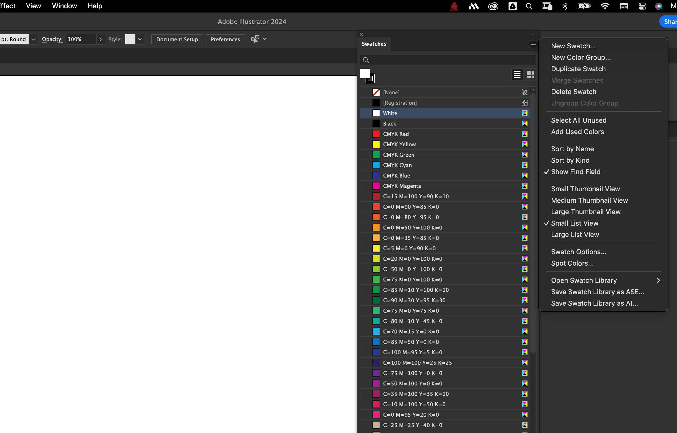Collapse the panel with the double-arrow icon
The width and height of the screenshot is (677, 433).
click(534, 34)
